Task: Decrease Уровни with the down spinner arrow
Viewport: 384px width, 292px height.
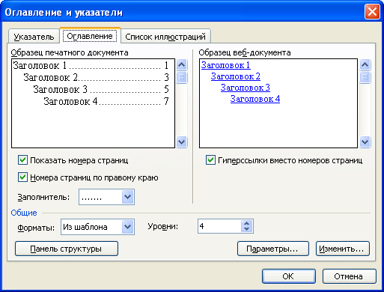Action: click(247, 229)
